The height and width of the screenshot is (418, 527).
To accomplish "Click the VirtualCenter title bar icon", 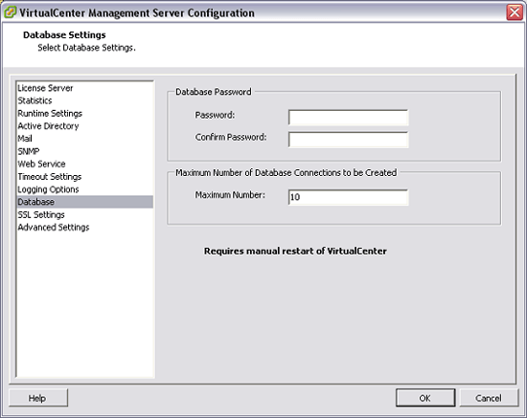I will click(x=11, y=12).
